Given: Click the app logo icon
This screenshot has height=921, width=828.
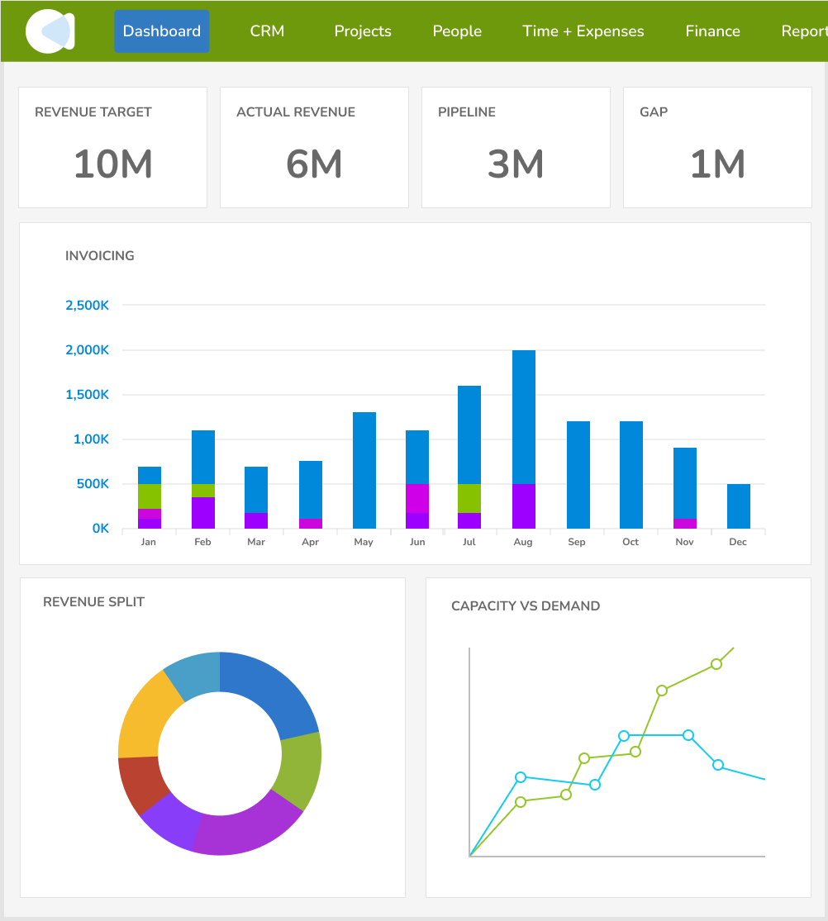Looking at the screenshot, I should [x=50, y=31].
